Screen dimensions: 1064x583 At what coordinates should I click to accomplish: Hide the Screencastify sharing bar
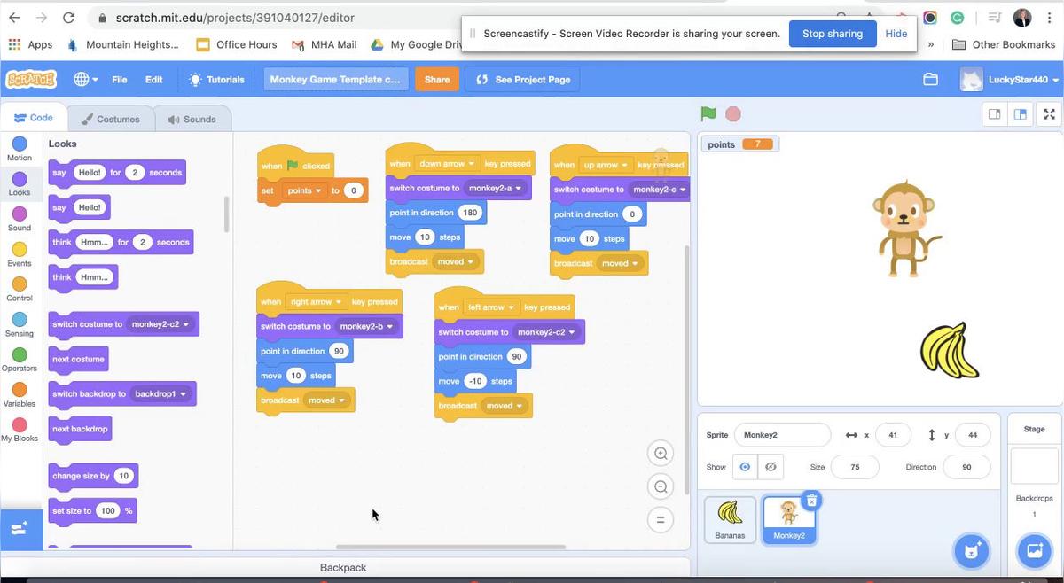pyautogui.click(x=896, y=34)
